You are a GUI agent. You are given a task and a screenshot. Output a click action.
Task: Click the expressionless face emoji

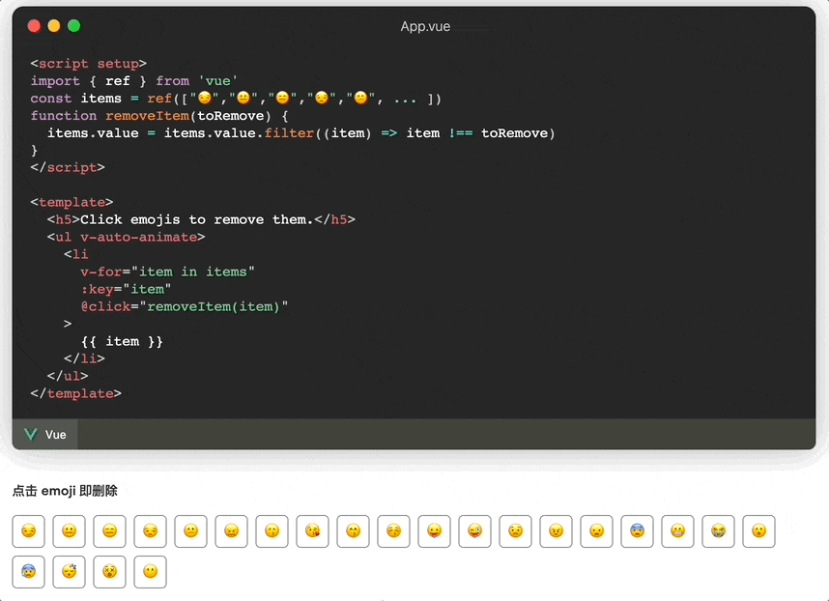tap(109, 530)
